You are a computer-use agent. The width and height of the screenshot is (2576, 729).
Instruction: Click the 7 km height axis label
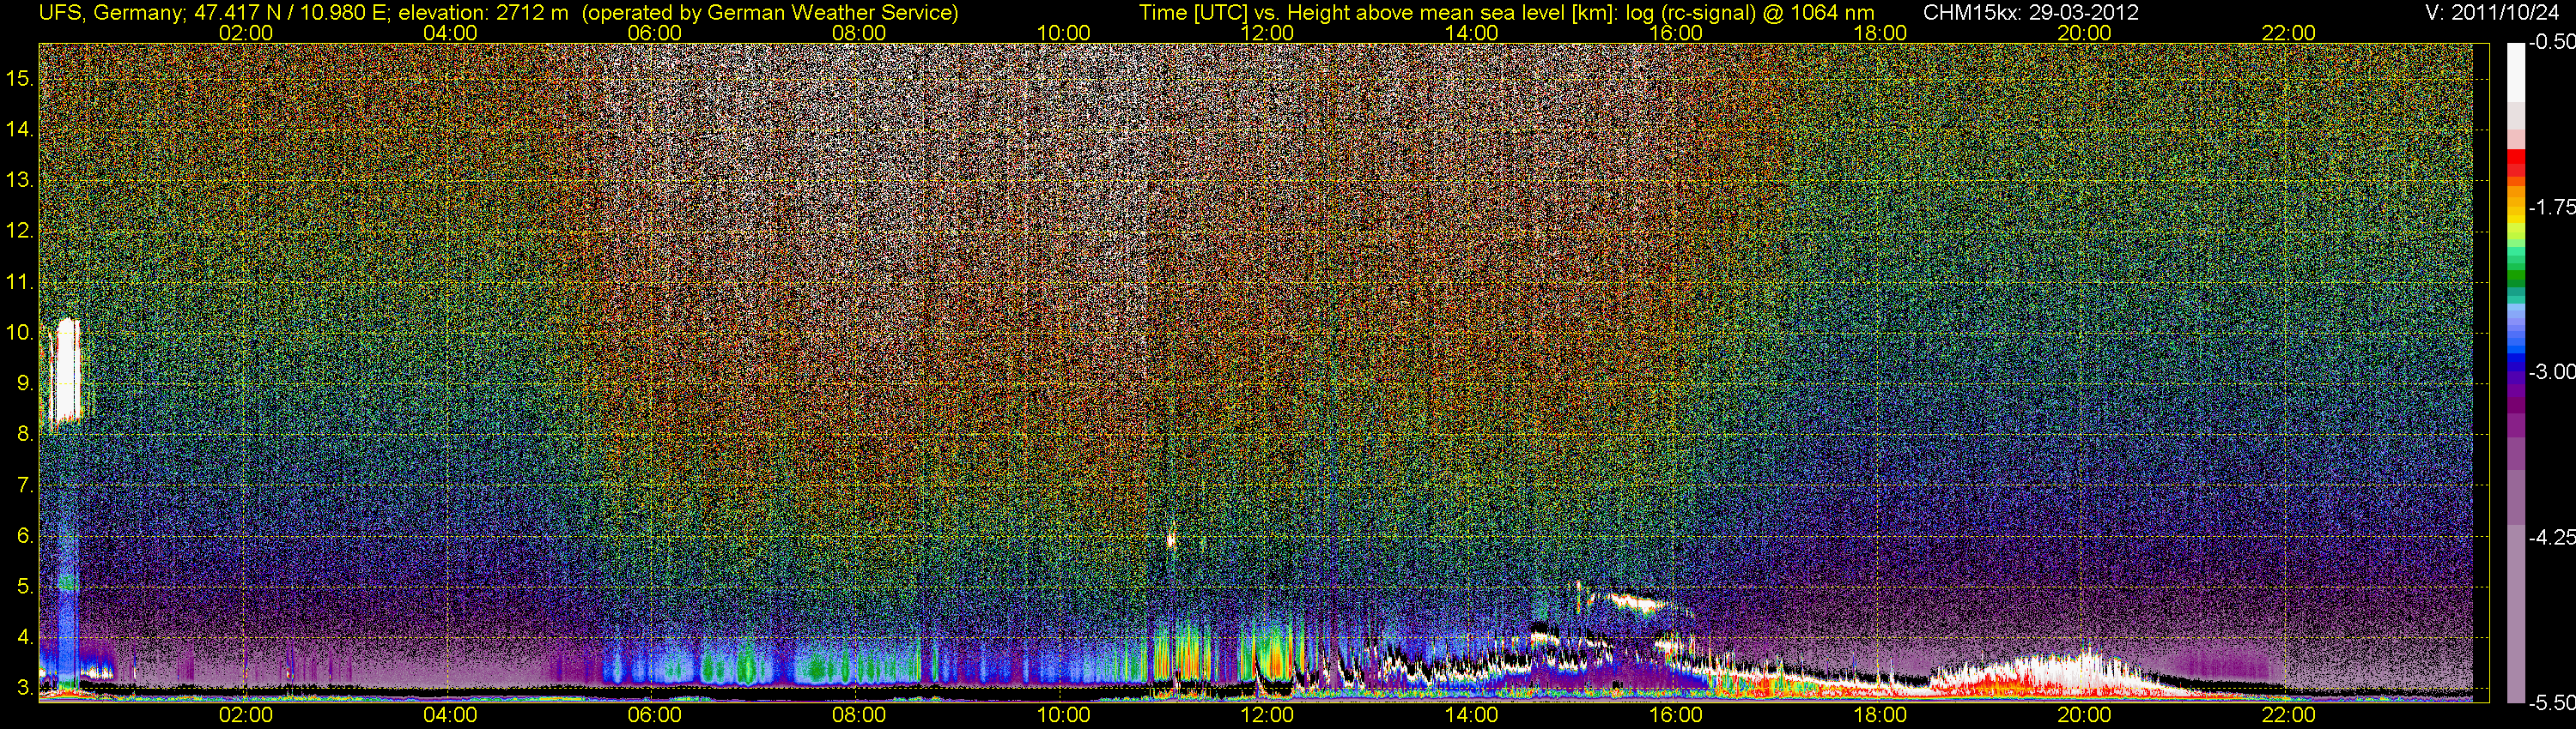[25, 485]
